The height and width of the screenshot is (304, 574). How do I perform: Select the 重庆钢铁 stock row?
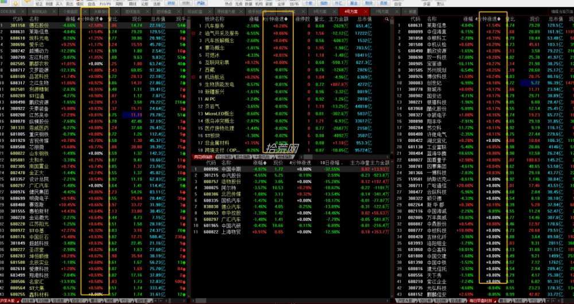point(94,135)
